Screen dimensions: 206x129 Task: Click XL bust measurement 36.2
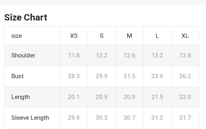185,76
